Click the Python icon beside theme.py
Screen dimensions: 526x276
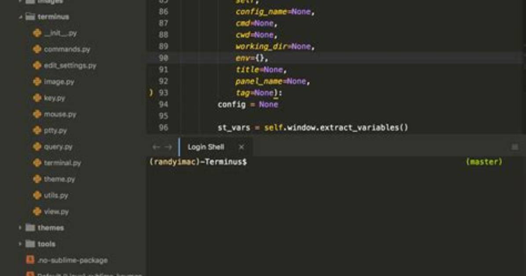pos(37,179)
